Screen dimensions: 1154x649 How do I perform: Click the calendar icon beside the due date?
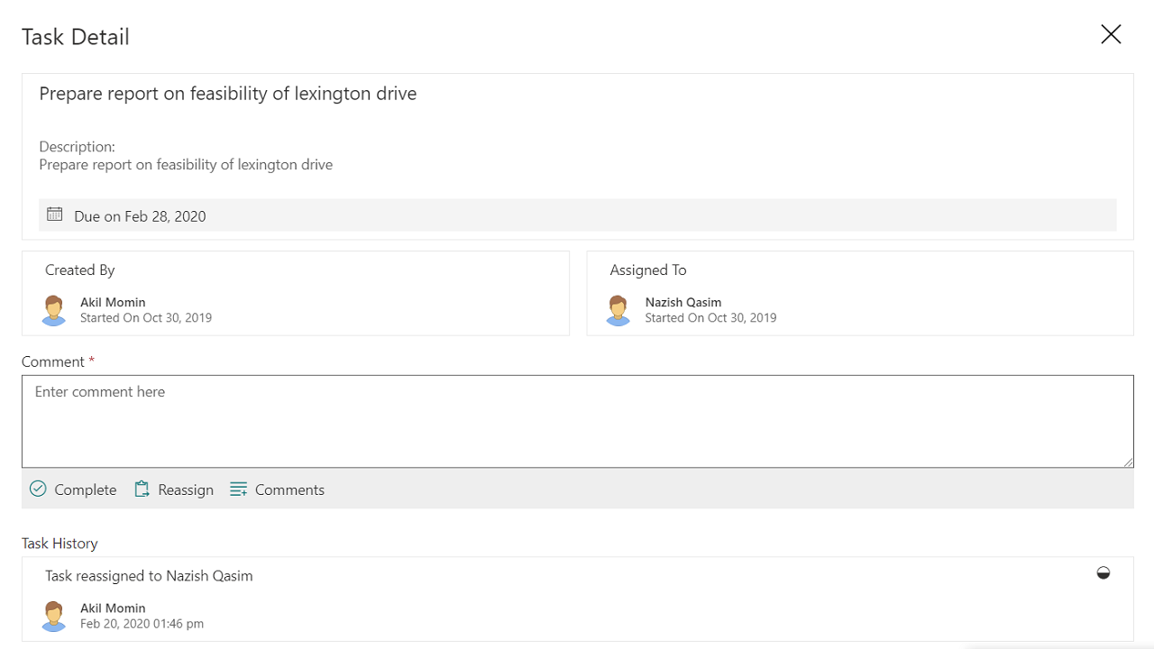(55, 215)
